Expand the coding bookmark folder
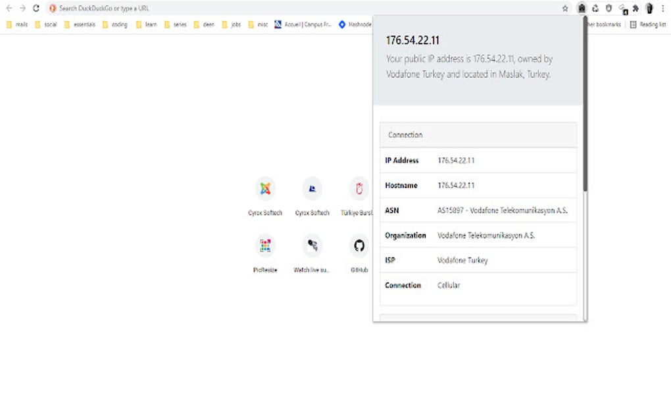The image size is (671, 420). coord(115,24)
